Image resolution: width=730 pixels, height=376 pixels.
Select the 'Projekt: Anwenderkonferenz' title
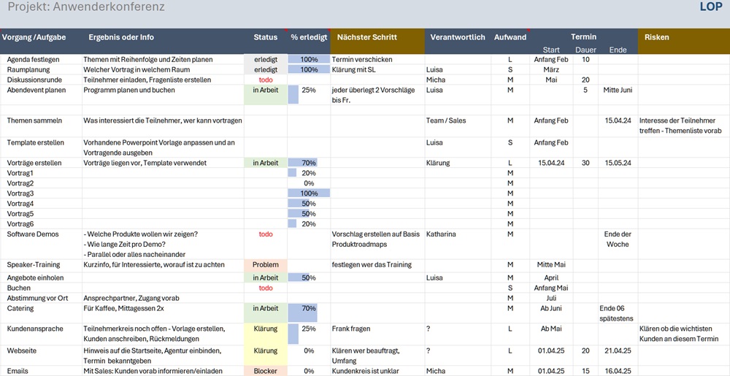(85, 7)
